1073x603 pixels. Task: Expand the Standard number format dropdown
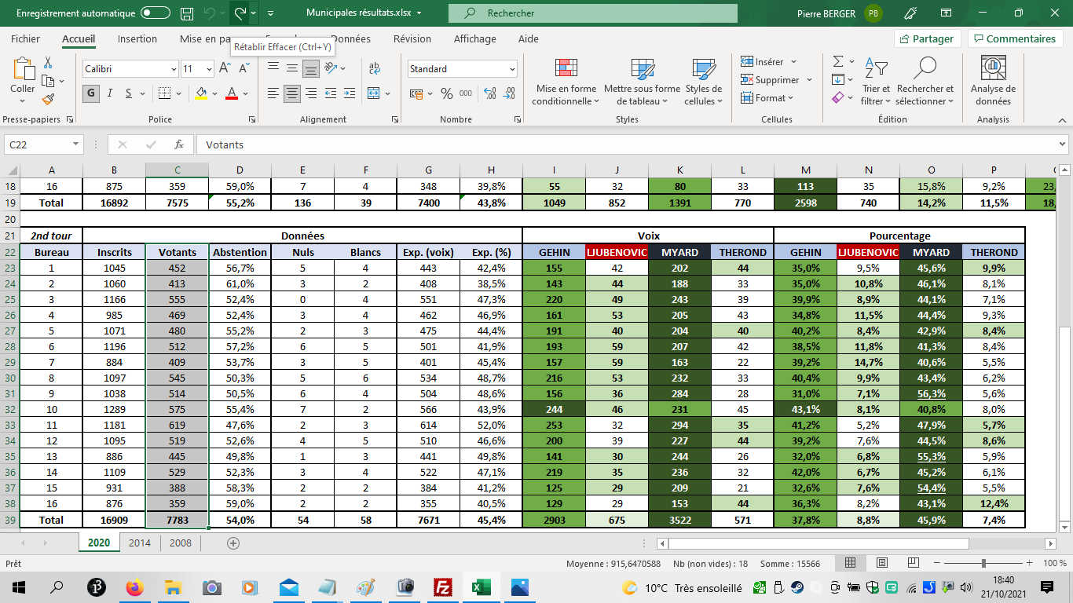point(512,69)
